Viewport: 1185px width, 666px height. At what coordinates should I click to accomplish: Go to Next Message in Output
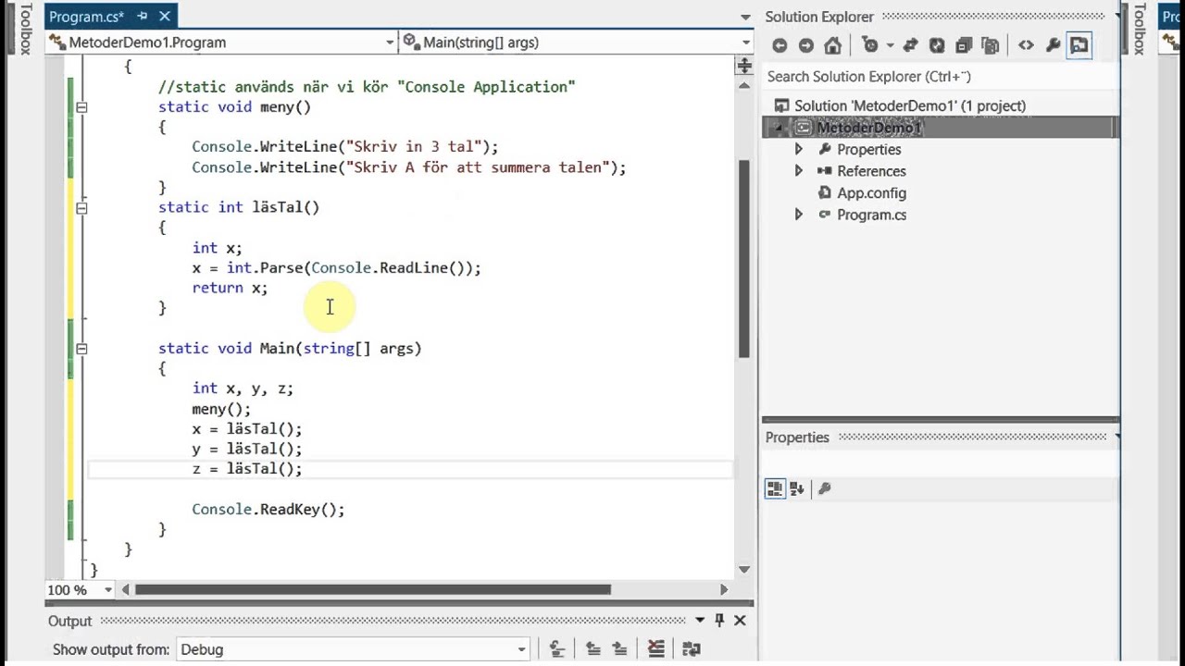pyautogui.click(x=619, y=649)
